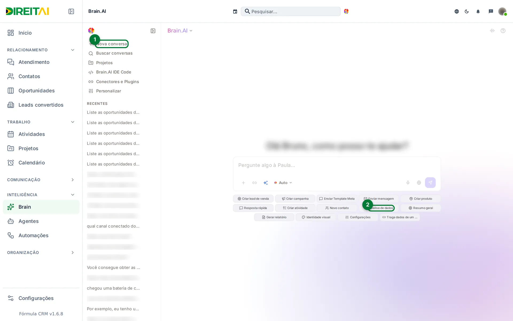This screenshot has width=513, height=321.
Task: Open recent chat 'qual canal conectado do...'
Action: [x=113, y=226]
